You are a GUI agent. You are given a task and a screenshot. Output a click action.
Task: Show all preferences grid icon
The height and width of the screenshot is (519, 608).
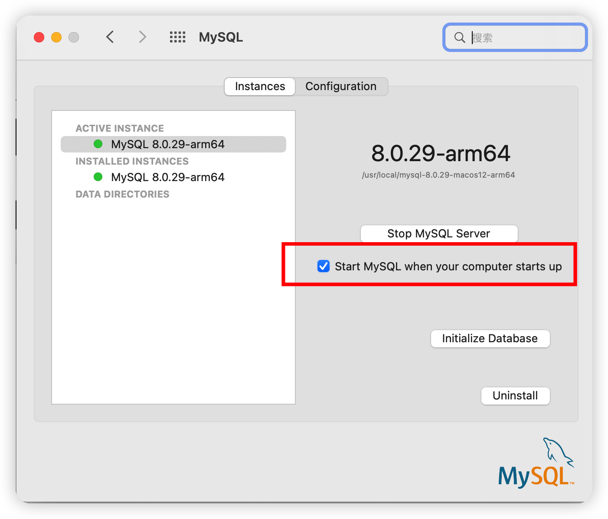pos(177,37)
